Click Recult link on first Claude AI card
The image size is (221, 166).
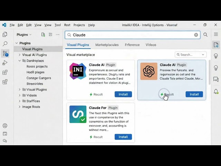[96, 94]
